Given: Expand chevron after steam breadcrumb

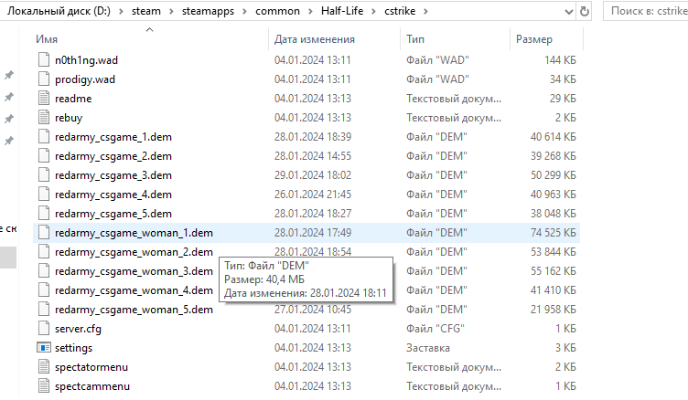Looking at the screenshot, I should tap(172, 11).
